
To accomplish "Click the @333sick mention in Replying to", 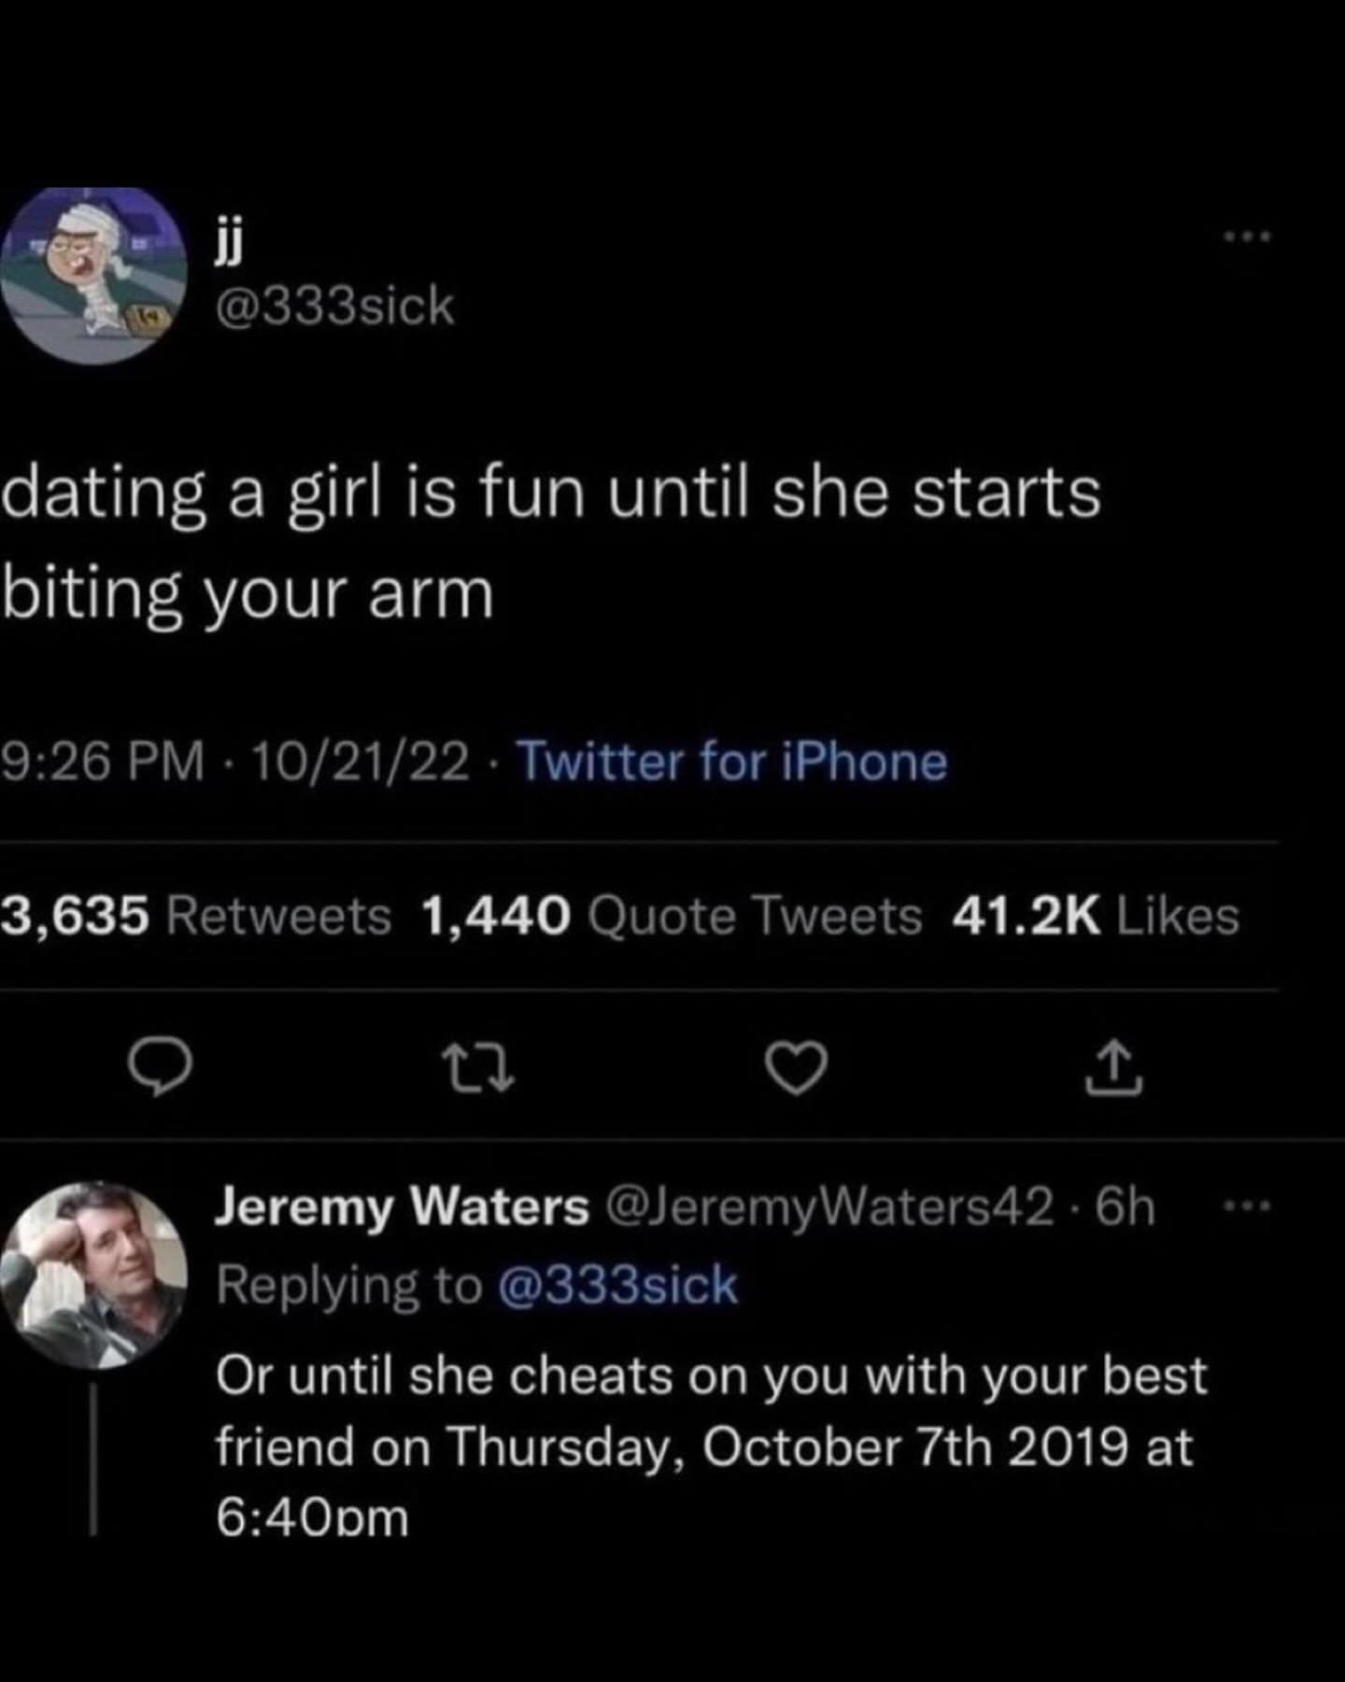I will tap(618, 1285).
